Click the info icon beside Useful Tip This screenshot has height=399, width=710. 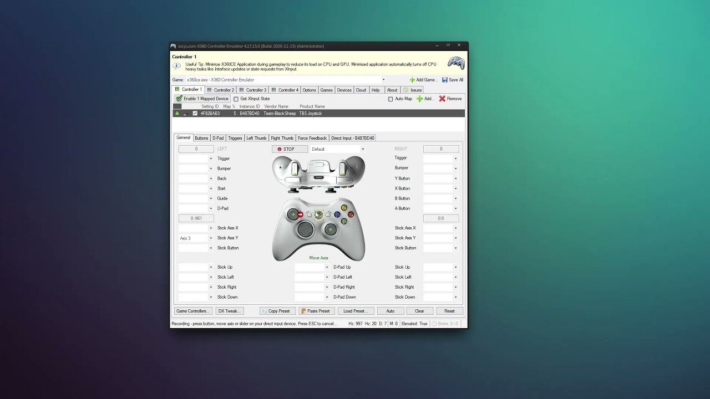coord(176,65)
